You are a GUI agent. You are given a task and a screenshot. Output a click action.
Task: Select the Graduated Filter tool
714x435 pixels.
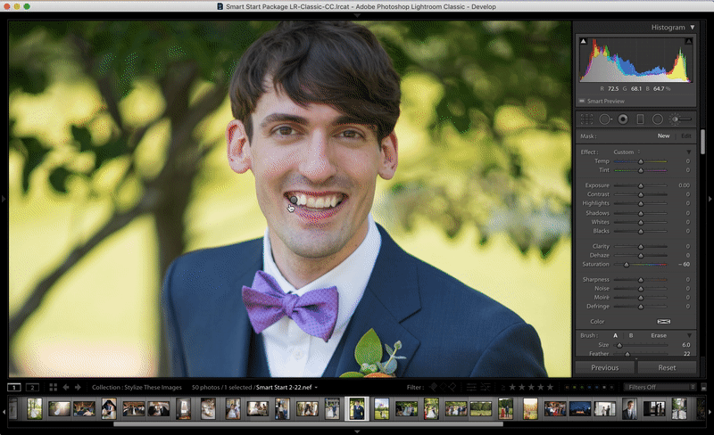640,119
